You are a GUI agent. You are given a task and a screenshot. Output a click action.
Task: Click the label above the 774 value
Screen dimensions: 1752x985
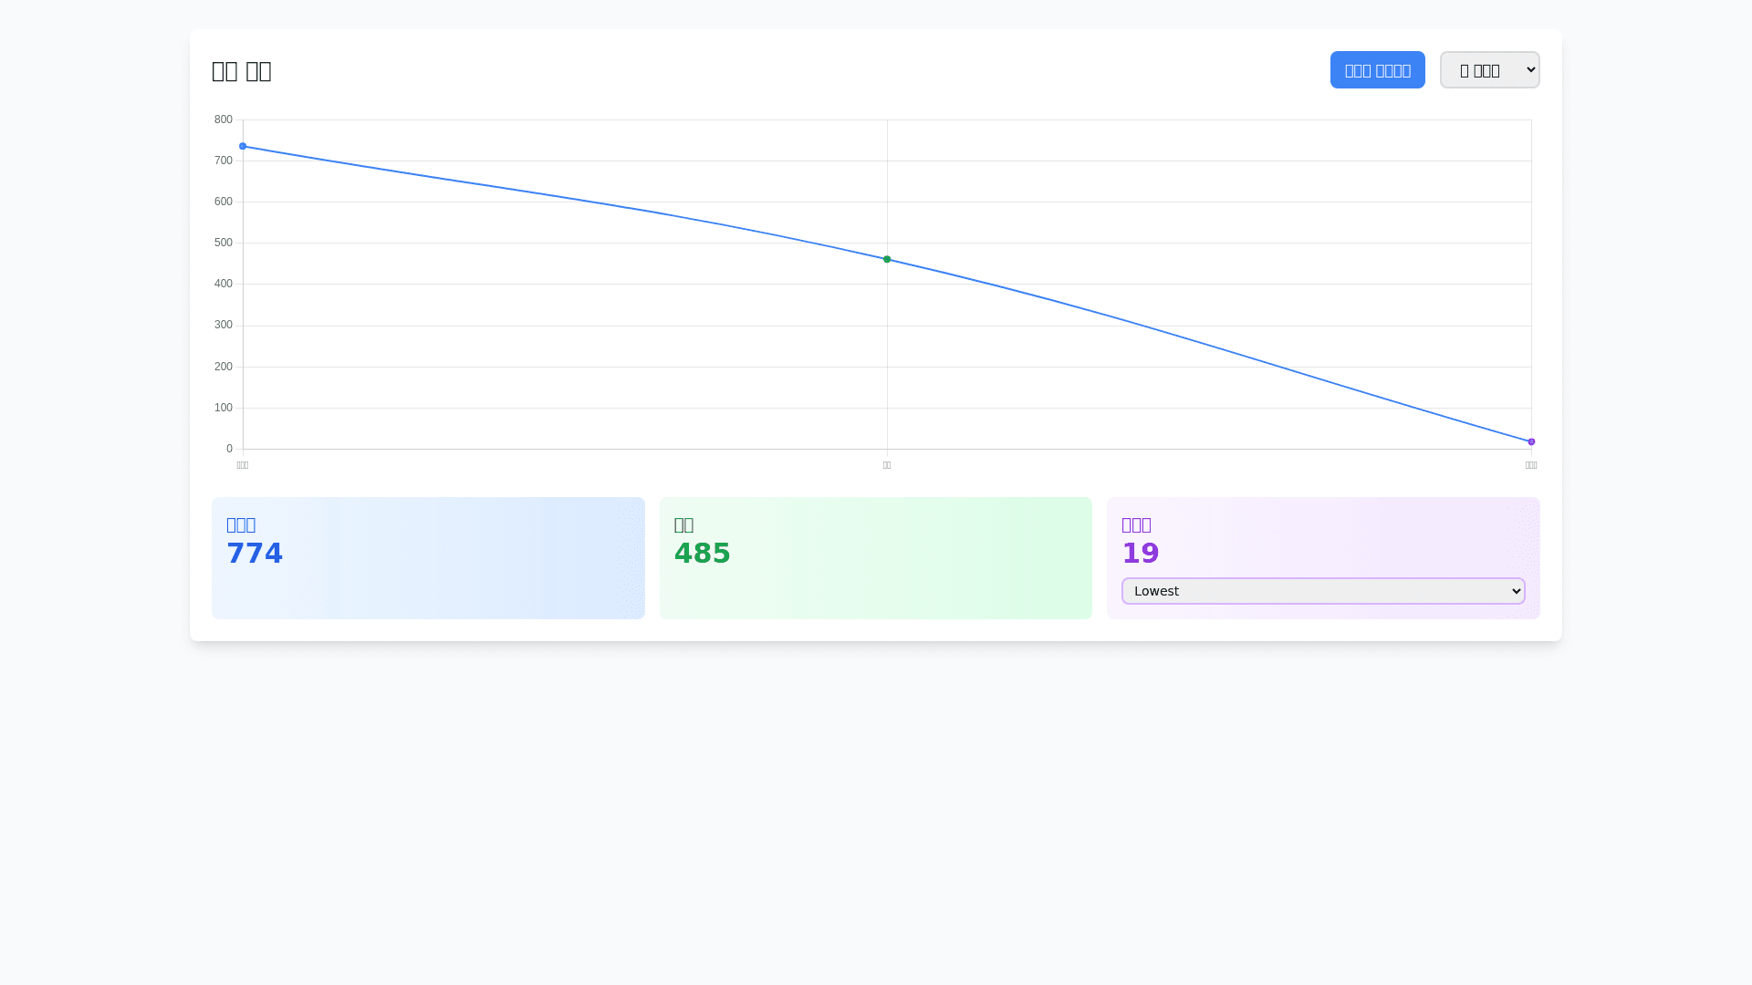pyautogui.click(x=241, y=524)
